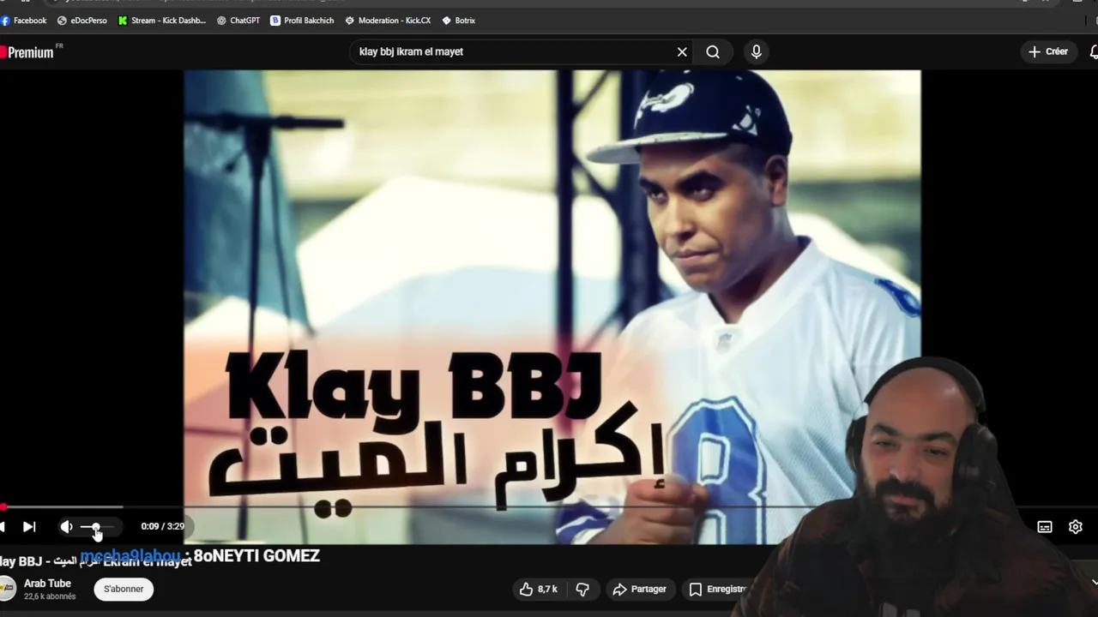Dislike the video with thumbs-down icon
Image resolution: width=1098 pixels, height=617 pixels.
pos(582,589)
